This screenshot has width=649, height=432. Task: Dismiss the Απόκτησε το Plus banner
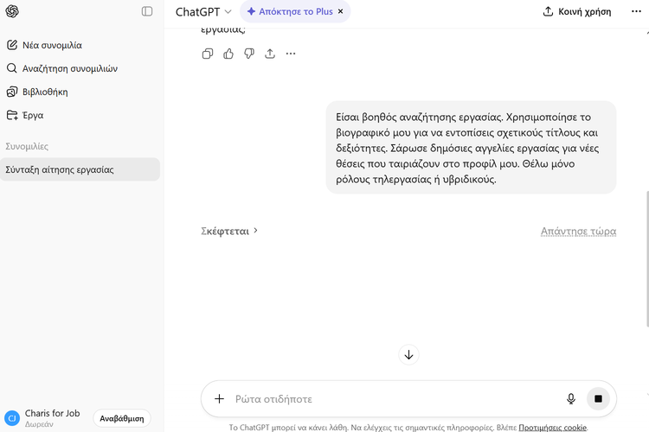click(340, 12)
